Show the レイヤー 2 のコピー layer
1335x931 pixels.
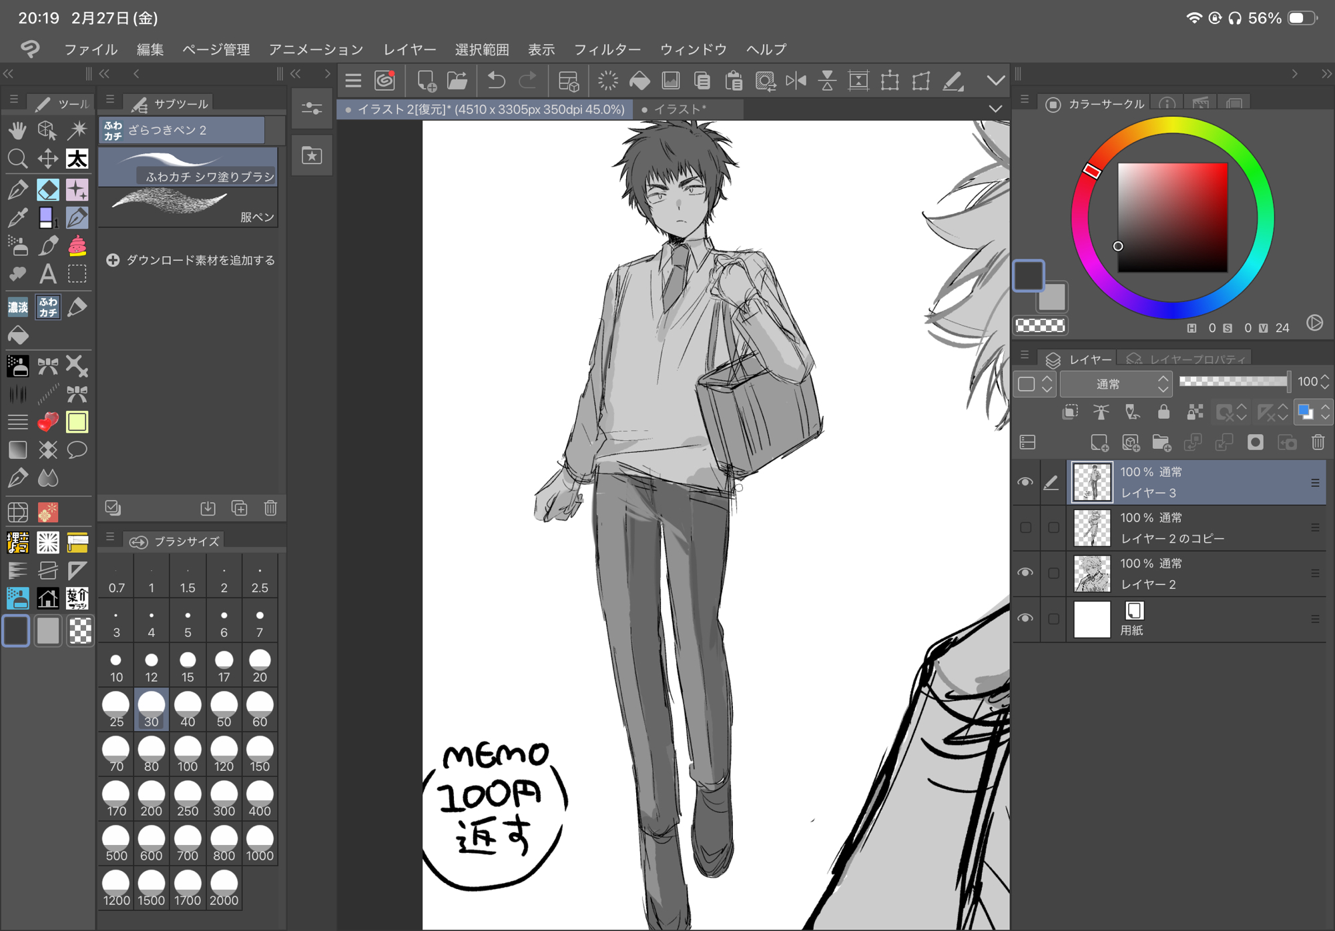[x=1025, y=528]
